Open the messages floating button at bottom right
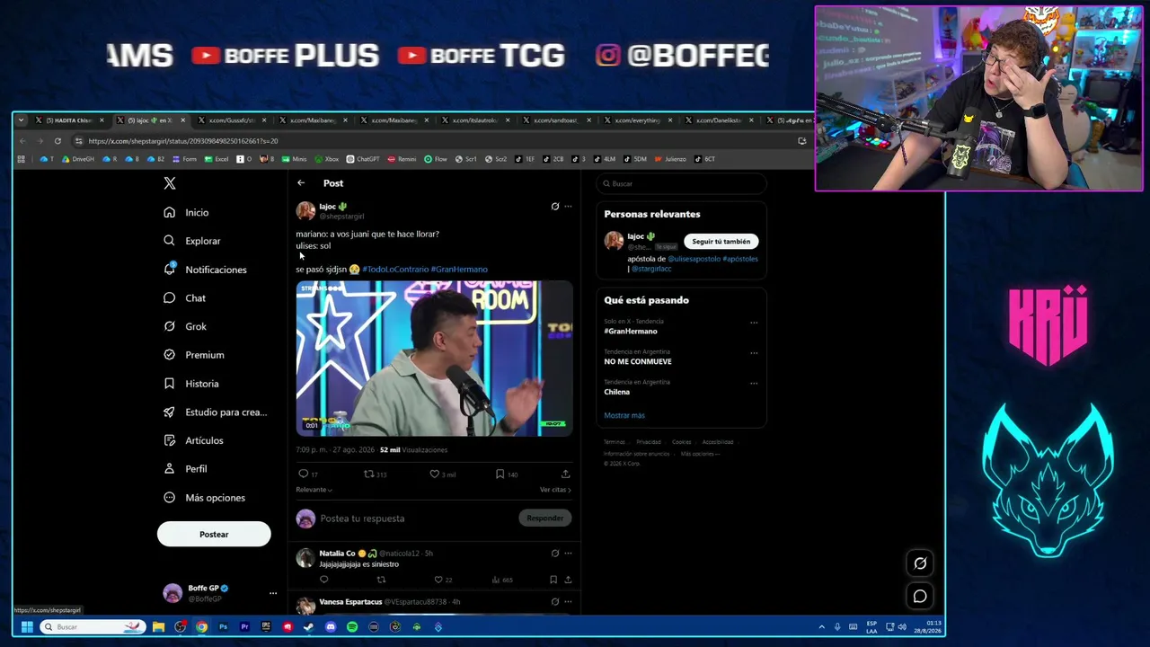This screenshot has width=1150, height=647. coord(920,596)
